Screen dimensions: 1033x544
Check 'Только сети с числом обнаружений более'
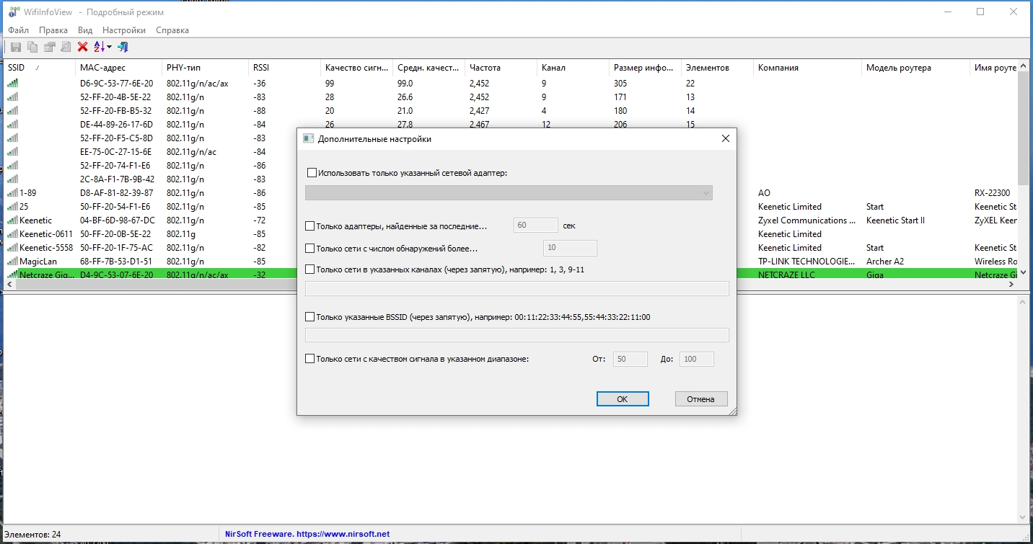tap(310, 249)
